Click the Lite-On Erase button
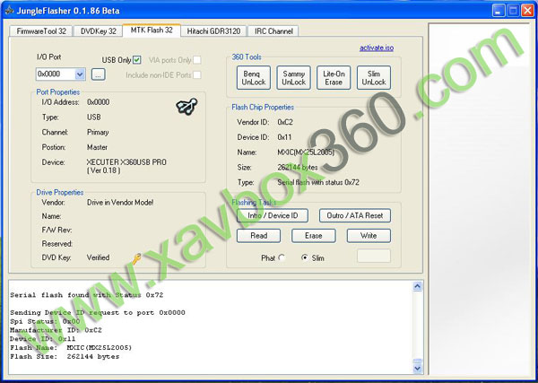Screen dimensions: 538x383 pyautogui.click(x=334, y=78)
